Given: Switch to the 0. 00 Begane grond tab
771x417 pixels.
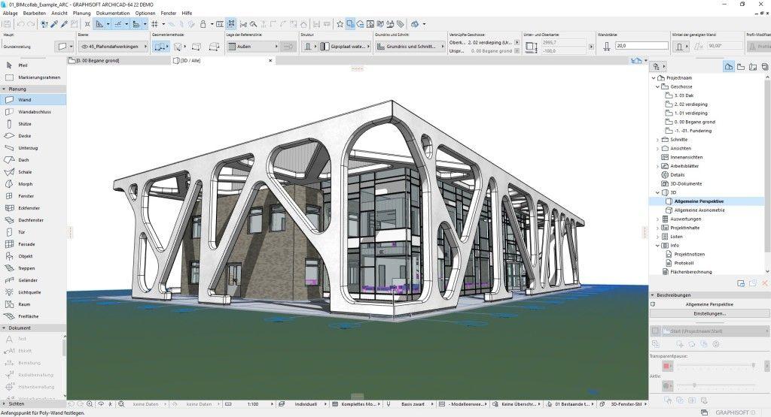Looking at the screenshot, I should coord(118,61).
